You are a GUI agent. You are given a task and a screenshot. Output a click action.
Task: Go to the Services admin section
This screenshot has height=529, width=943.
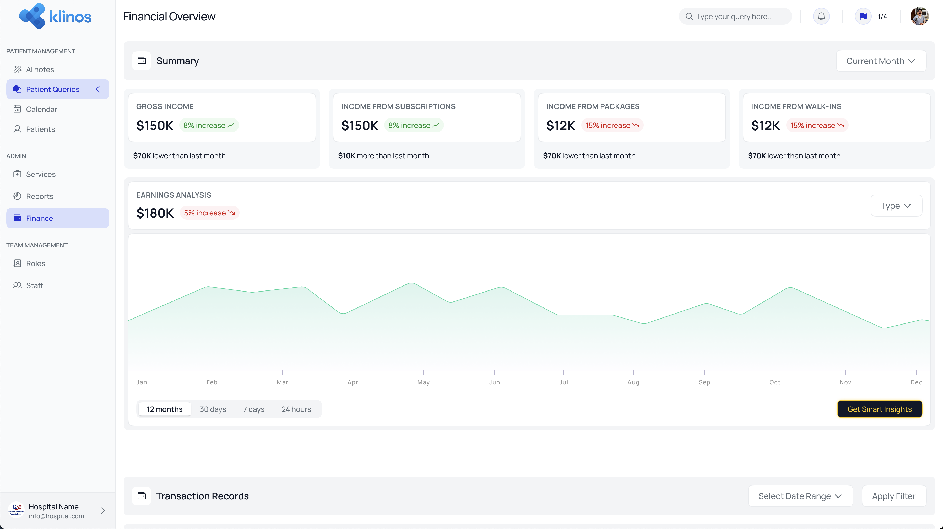pos(41,174)
